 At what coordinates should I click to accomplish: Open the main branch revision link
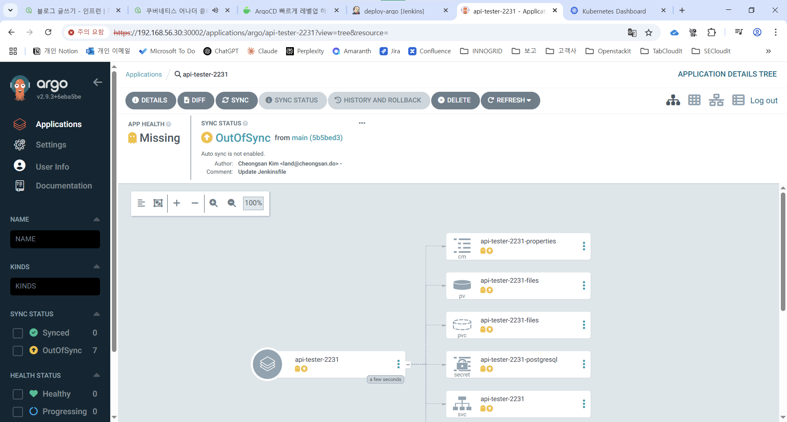(x=317, y=138)
